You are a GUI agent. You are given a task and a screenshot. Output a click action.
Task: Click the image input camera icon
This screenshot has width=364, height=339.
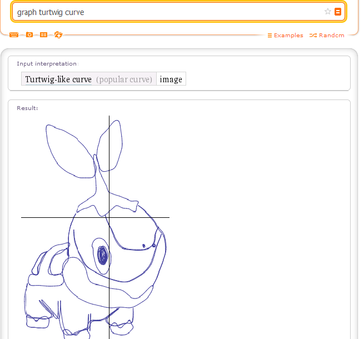coord(29,35)
